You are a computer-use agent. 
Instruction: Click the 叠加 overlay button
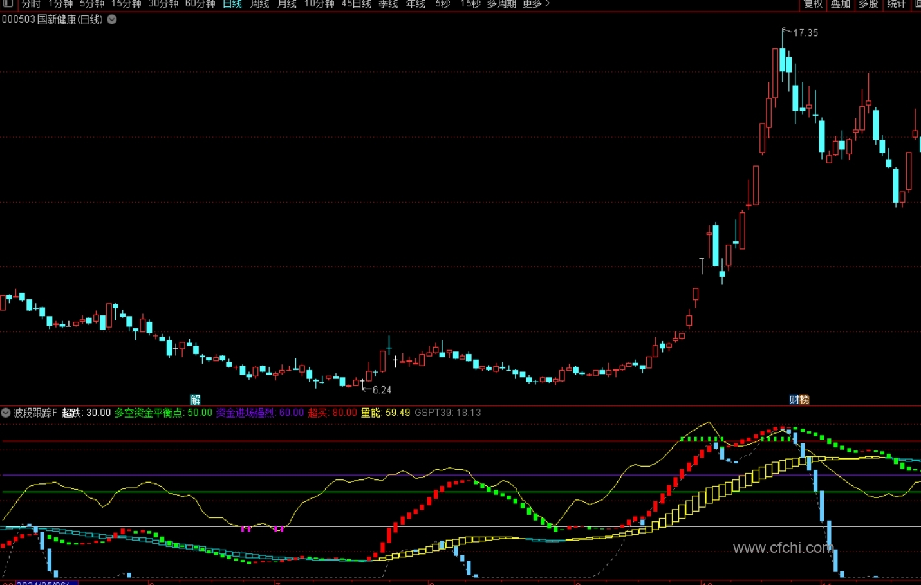[x=841, y=4]
